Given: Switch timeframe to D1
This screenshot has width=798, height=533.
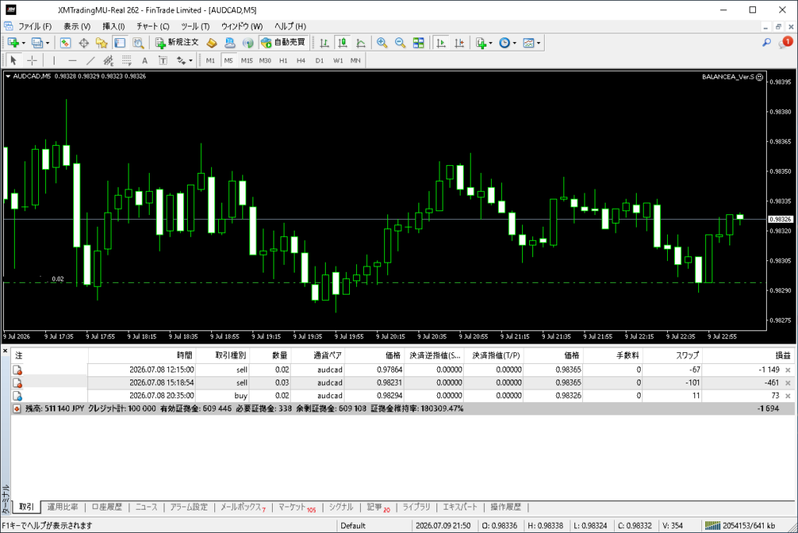Looking at the screenshot, I should (x=319, y=61).
